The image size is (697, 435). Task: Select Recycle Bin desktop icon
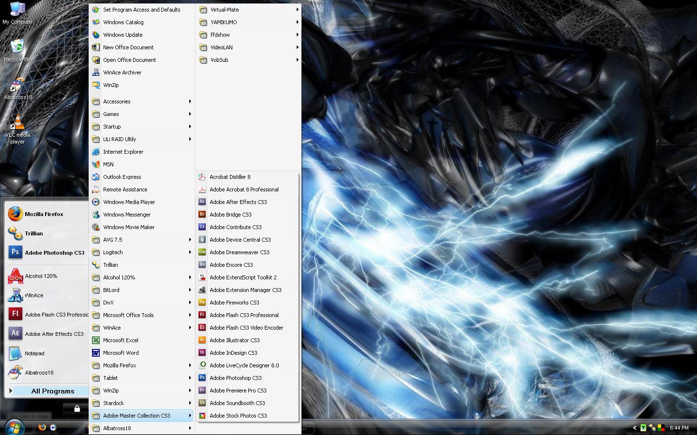tap(17, 50)
